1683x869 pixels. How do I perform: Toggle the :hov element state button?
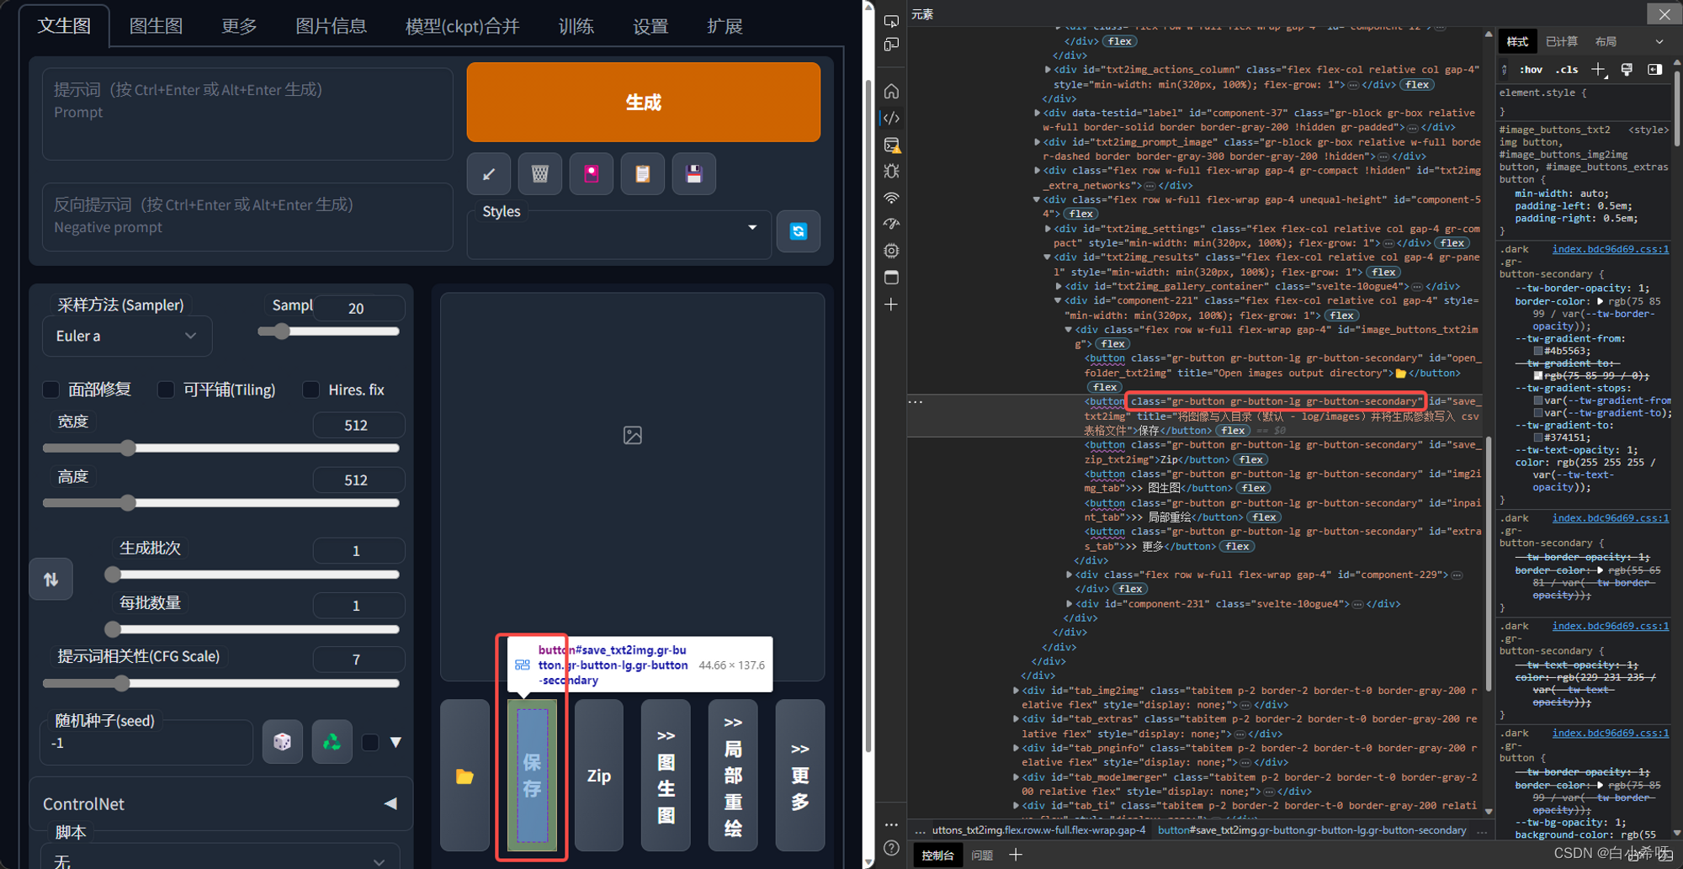1531,70
